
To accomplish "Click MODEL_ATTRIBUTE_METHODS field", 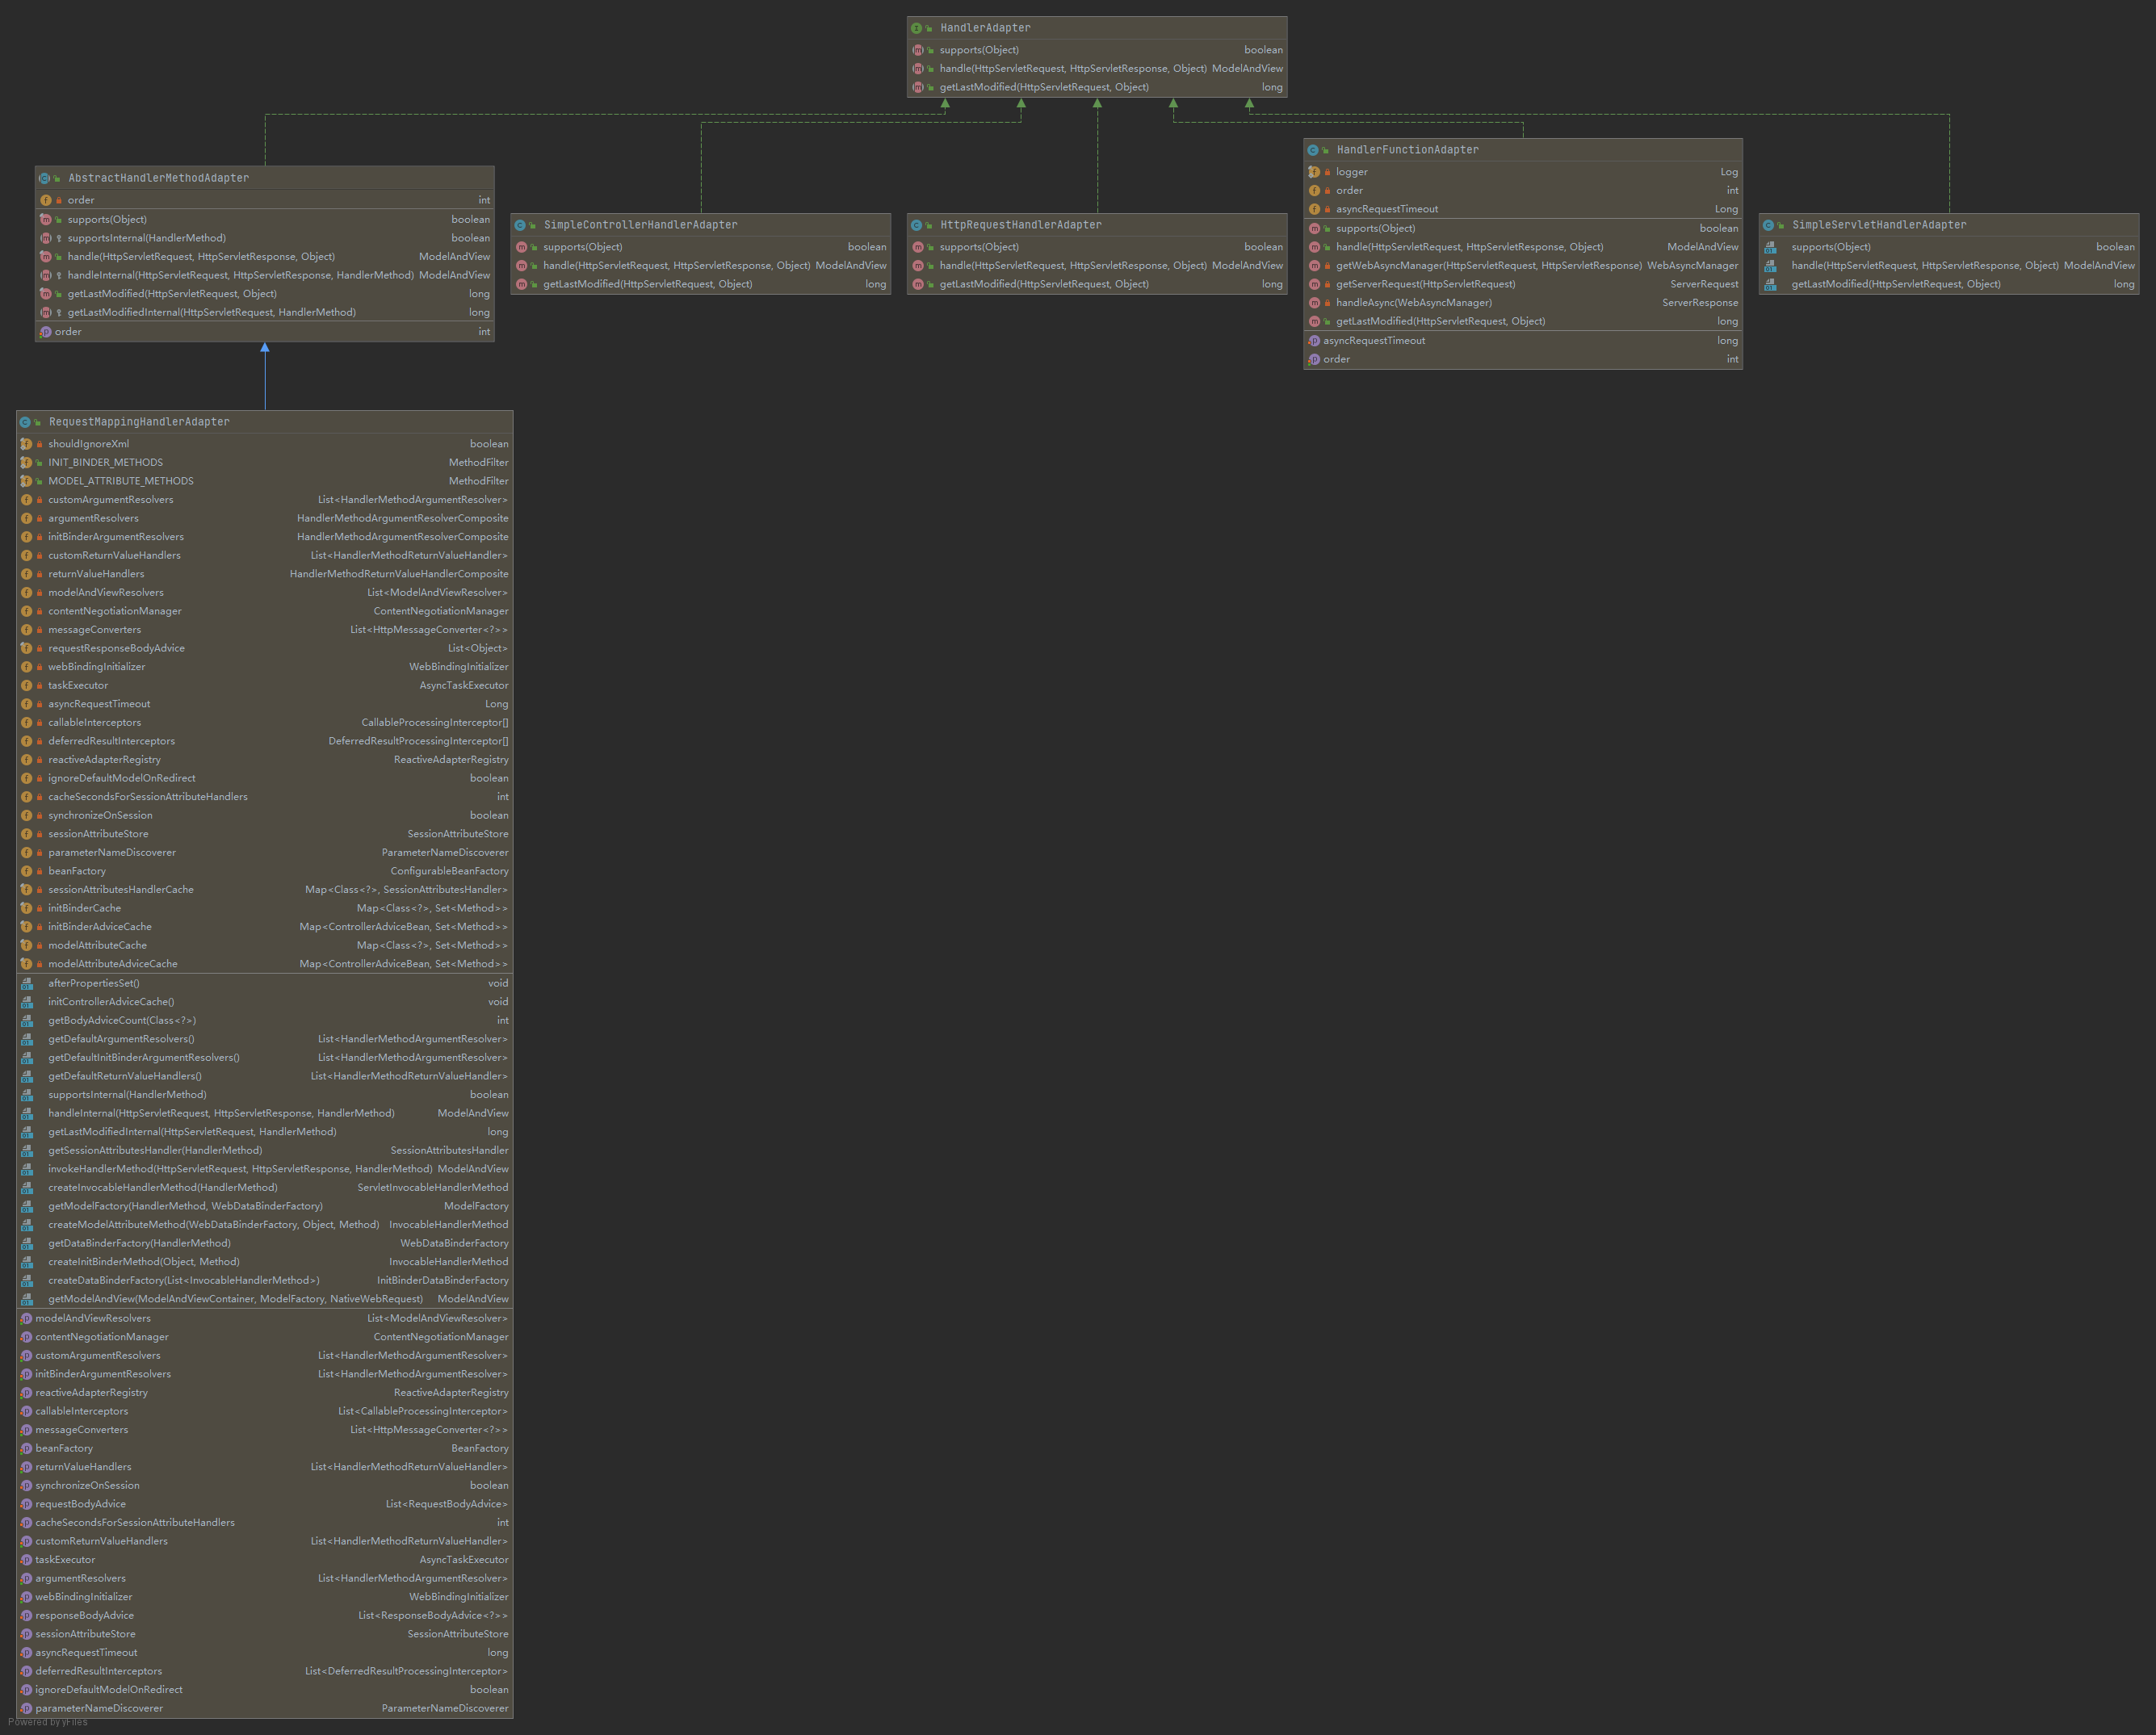I will [265, 481].
